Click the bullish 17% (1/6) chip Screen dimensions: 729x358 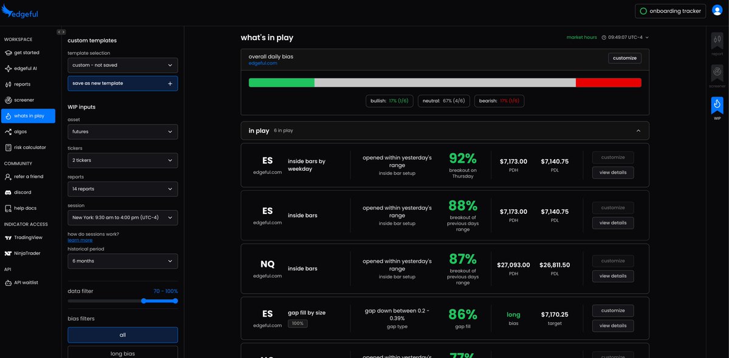[390, 101]
